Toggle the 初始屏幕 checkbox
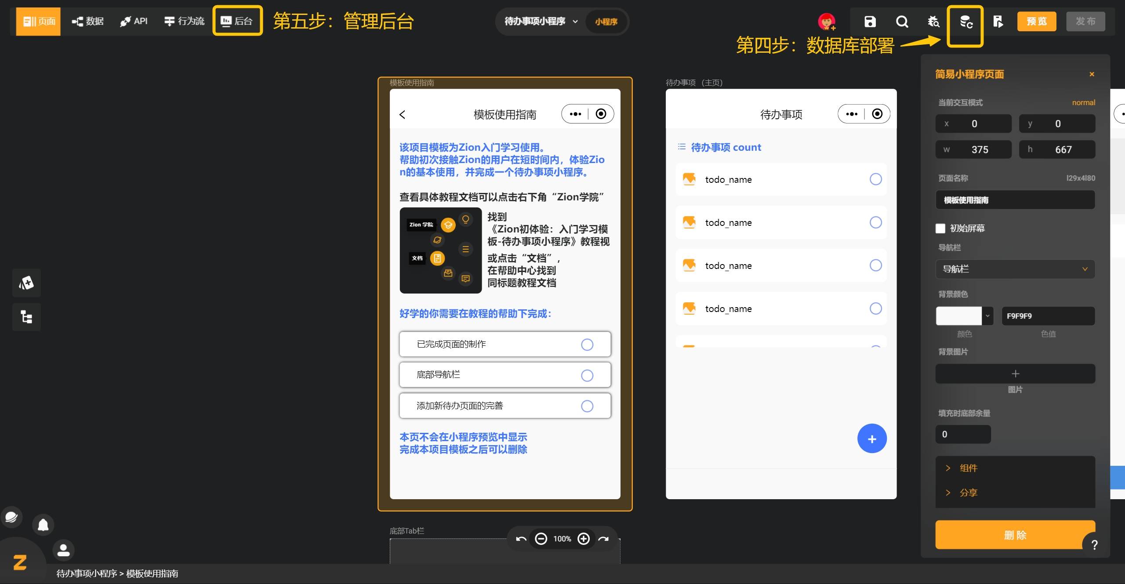The image size is (1125, 584). point(940,229)
